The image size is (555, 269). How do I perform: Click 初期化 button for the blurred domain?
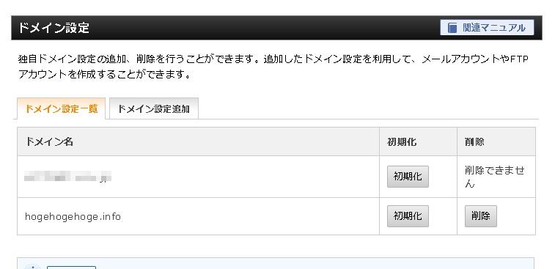[408, 176]
